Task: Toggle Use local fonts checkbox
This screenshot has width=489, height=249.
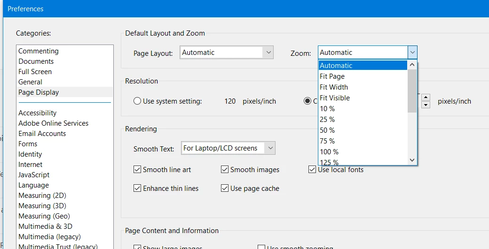Action: point(312,169)
